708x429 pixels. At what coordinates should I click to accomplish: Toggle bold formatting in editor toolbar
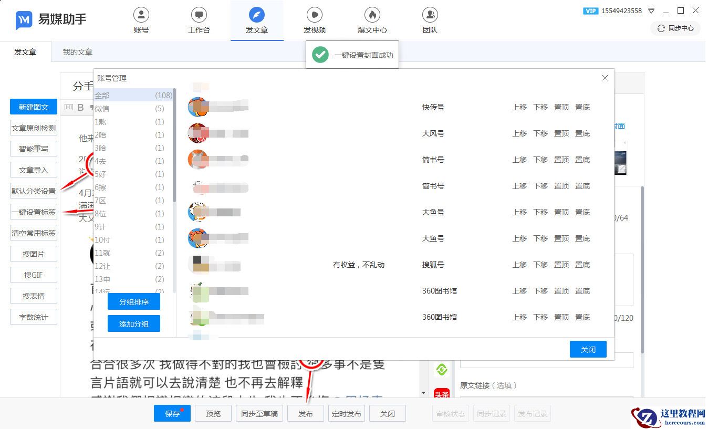[81, 107]
